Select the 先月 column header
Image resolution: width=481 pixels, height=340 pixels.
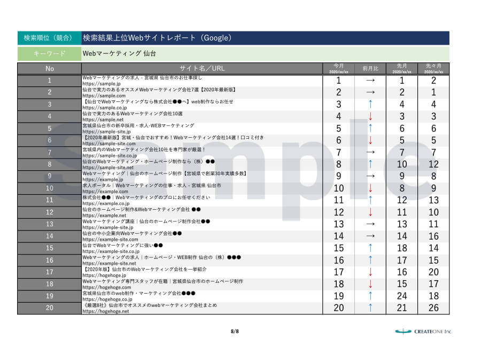[402, 68]
